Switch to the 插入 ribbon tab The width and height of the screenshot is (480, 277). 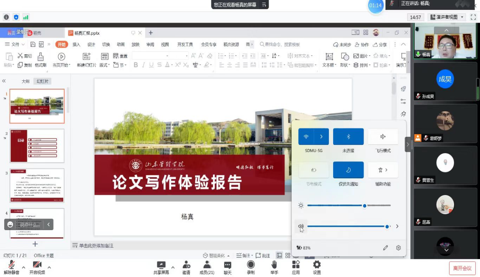[76, 45]
